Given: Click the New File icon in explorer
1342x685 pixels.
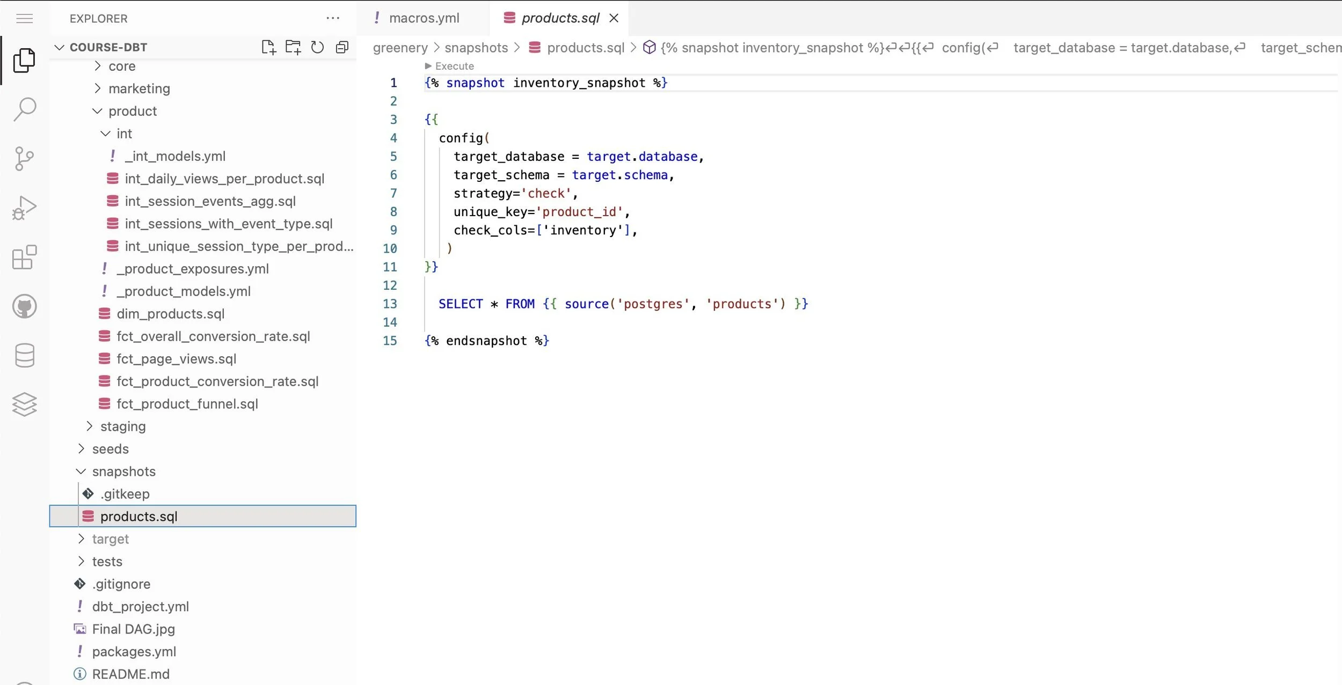Looking at the screenshot, I should (268, 47).
